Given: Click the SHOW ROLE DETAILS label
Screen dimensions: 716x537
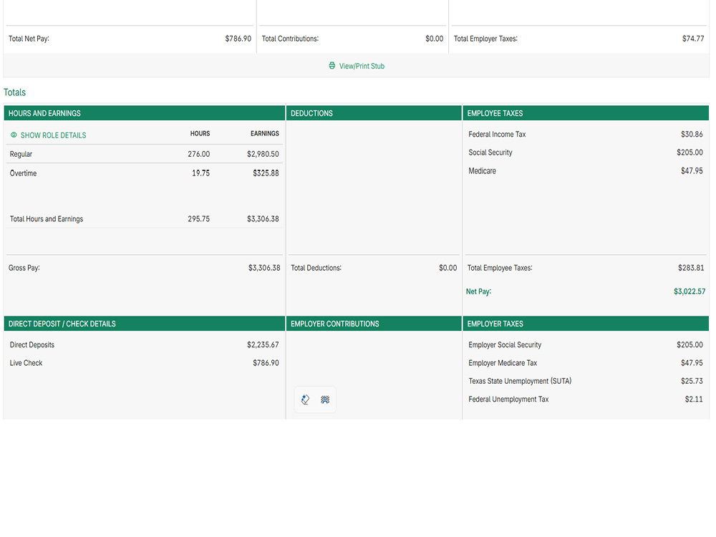Looking at the screenshot, I should [54, 135].
